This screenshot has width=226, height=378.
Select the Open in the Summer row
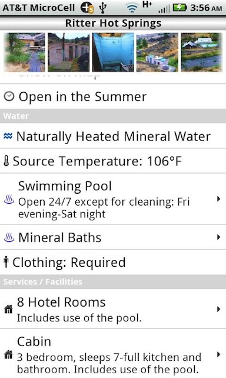(113, 96)
